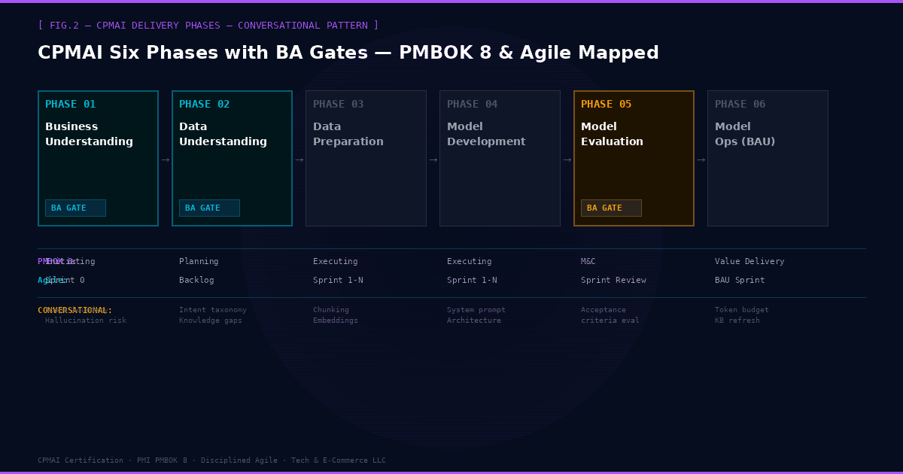Viewport: 903px width, 474px height.
Task: Click Executing under the Data Preparation phase
Action: tap(336, 262)
